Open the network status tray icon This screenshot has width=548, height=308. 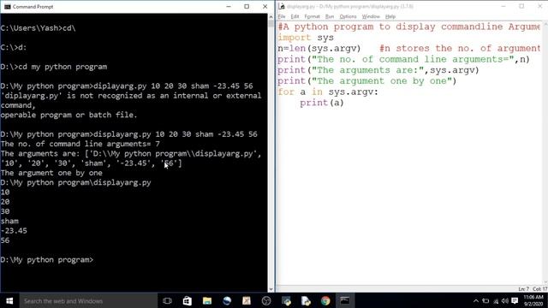click(x=496, y=300)
